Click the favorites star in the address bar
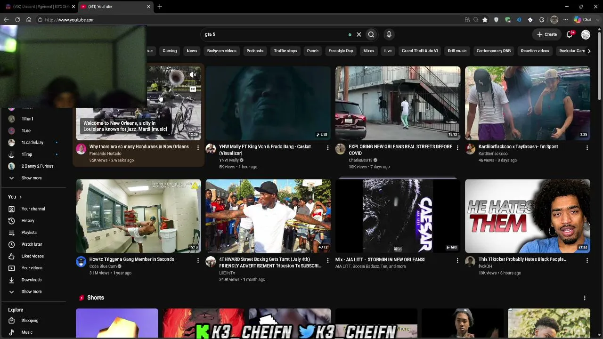The image size is (603, 339). tap(485, 20)
